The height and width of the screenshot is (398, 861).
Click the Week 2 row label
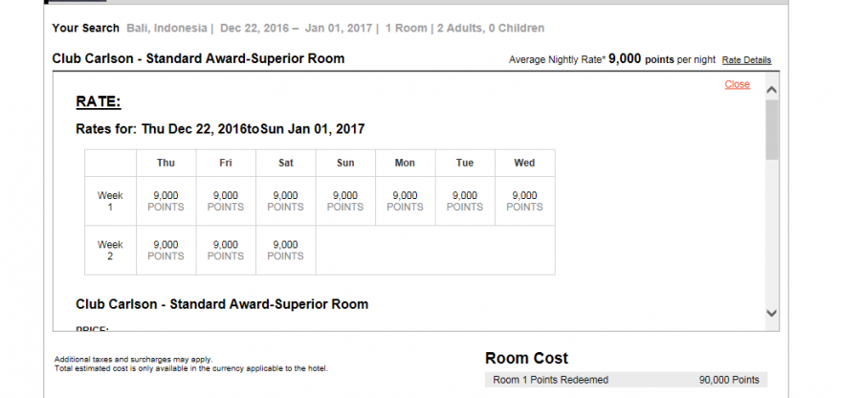coord(110,250)
